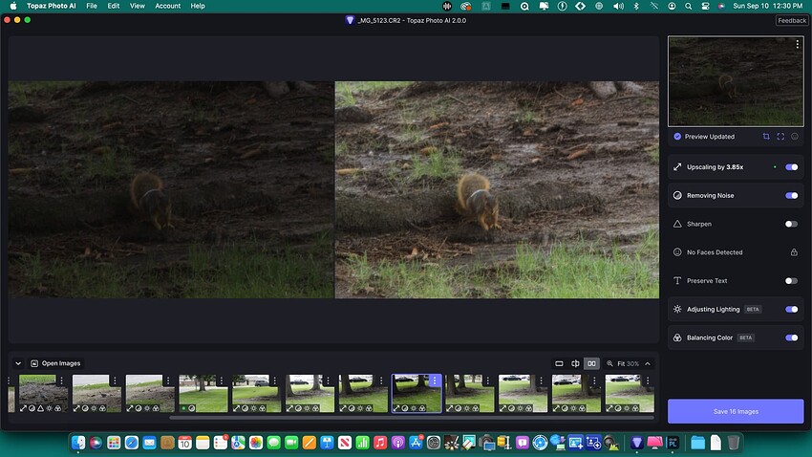The image size is (812, 457).
Task: Turn off the Adjusting Lighting toggle
Action: point(791,309)
